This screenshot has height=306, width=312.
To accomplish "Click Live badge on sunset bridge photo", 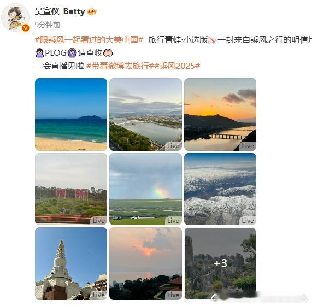I will click(248, 146).
